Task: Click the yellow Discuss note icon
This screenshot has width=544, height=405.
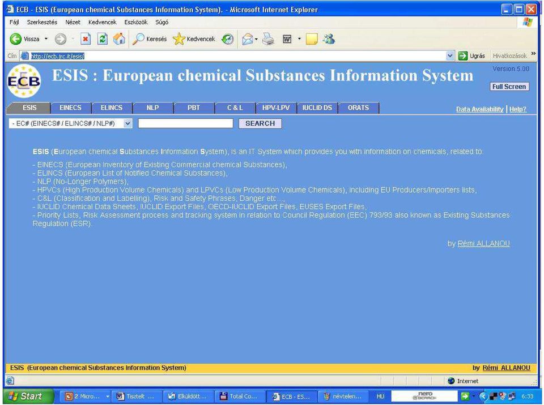Action: [x=312, y=39]
